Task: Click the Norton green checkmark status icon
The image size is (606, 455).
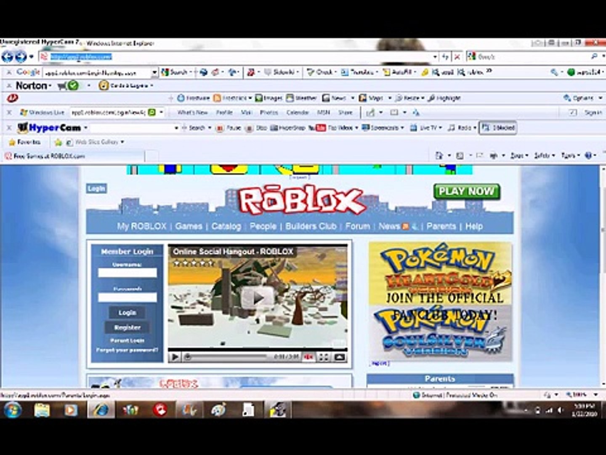Action: (73, 86)
